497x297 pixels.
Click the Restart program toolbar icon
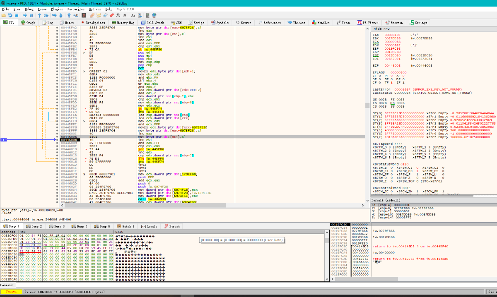[x=11, y=15]
